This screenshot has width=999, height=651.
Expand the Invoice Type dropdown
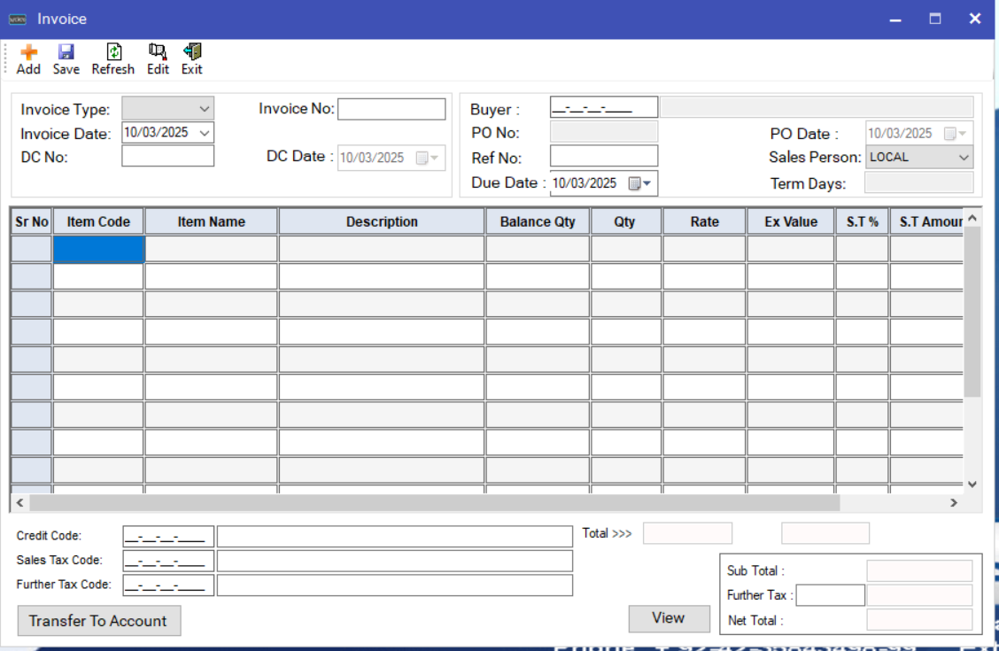pos(205,109)
